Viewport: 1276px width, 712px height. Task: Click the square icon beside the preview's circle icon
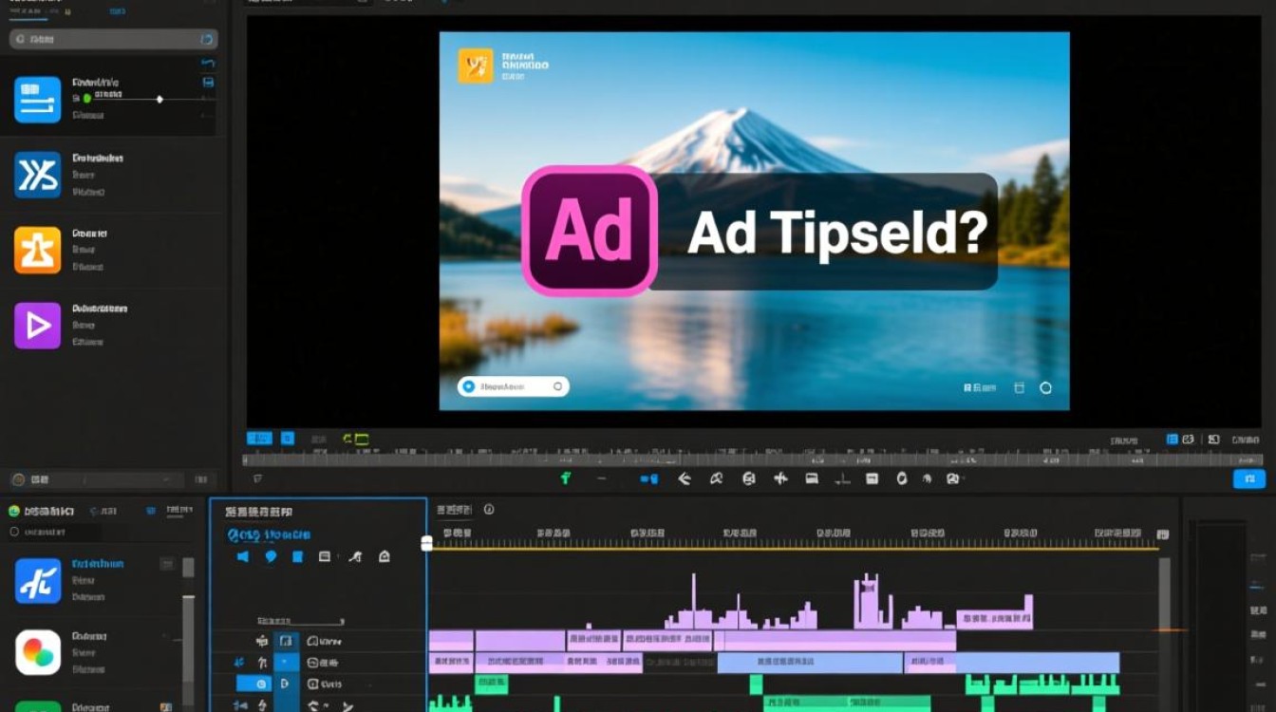coord(1020,387)
